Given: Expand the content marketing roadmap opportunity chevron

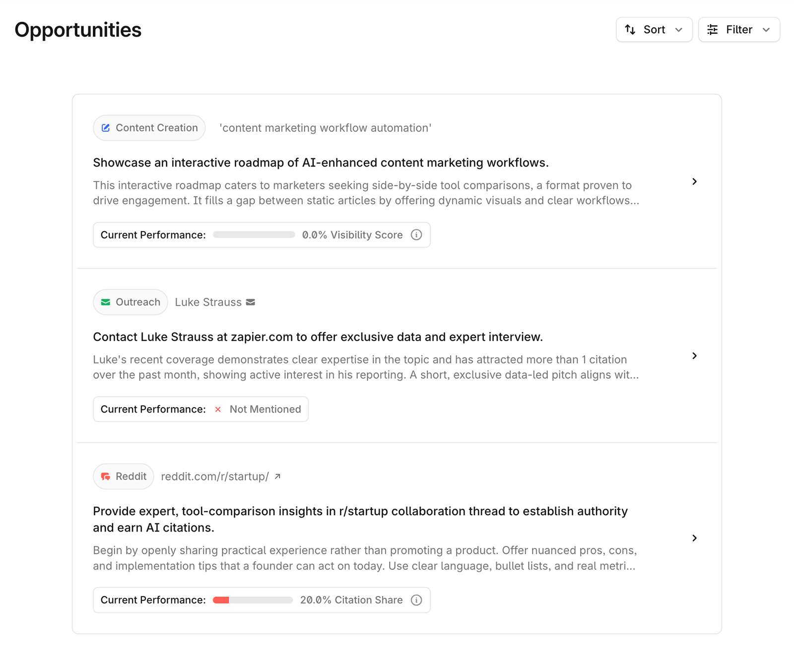Looking at the screenshot, I should pos(694,181).
